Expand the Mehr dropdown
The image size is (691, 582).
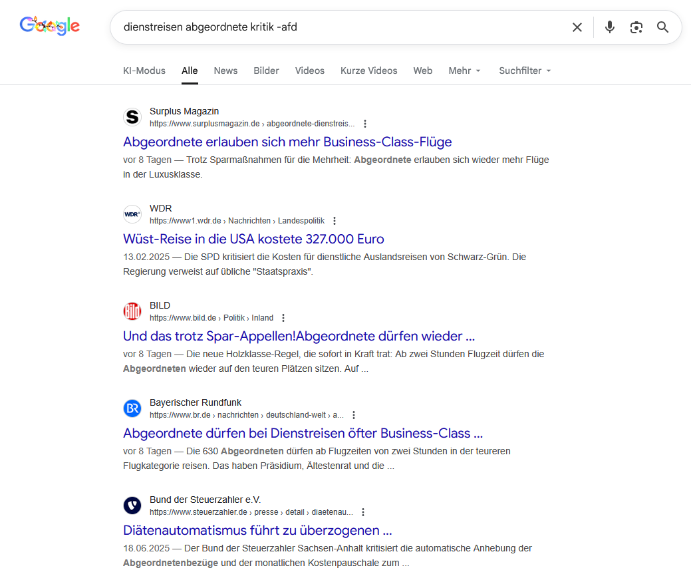tap(464, 71)
